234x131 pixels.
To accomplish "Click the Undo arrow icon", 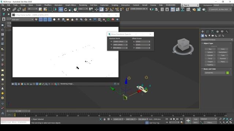I will pyautogui.click(x=4, y=9).
